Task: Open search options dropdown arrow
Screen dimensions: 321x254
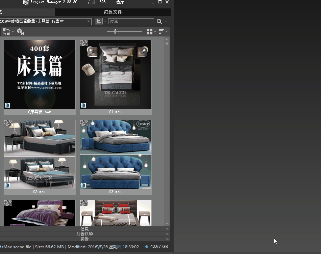Action: point(166,22)
